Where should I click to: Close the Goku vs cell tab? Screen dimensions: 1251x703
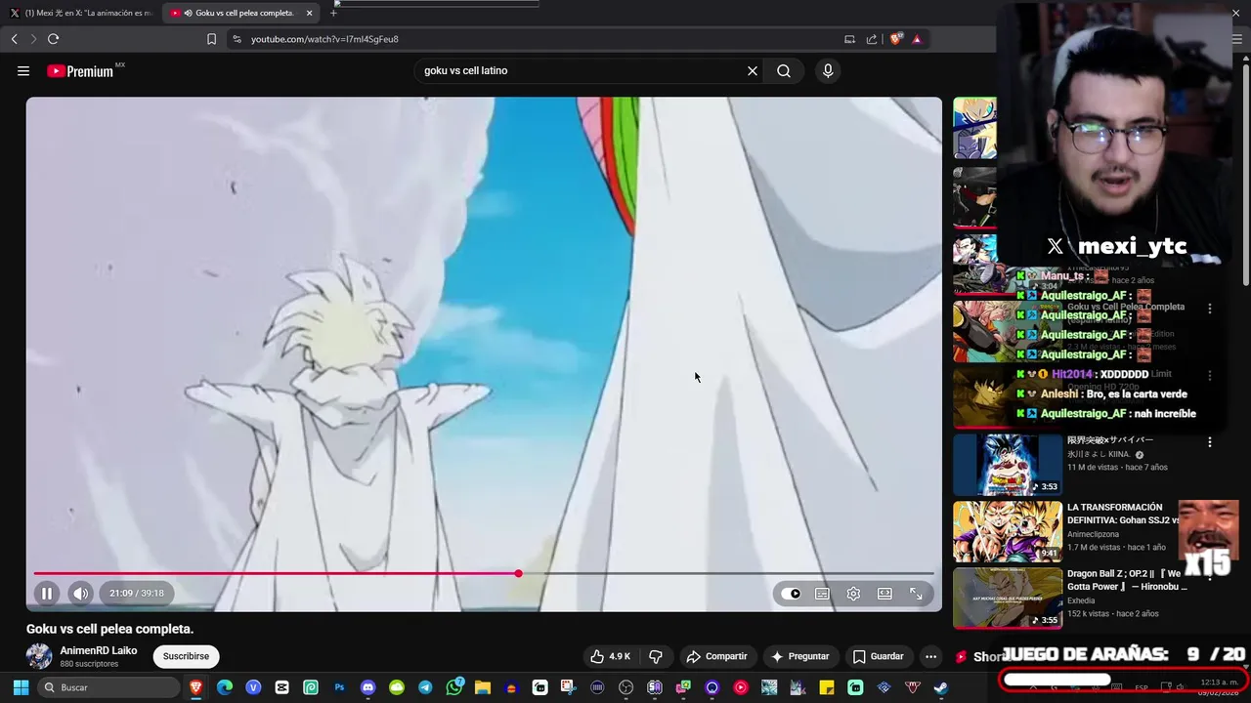coord(309,13)
